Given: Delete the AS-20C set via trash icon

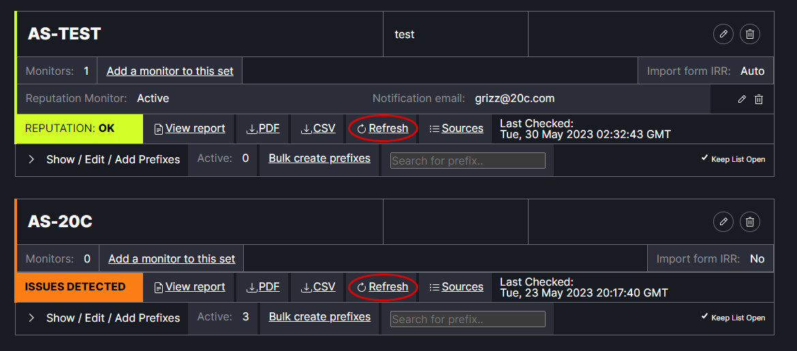Looking at the screenshot, I should (750, 222).
